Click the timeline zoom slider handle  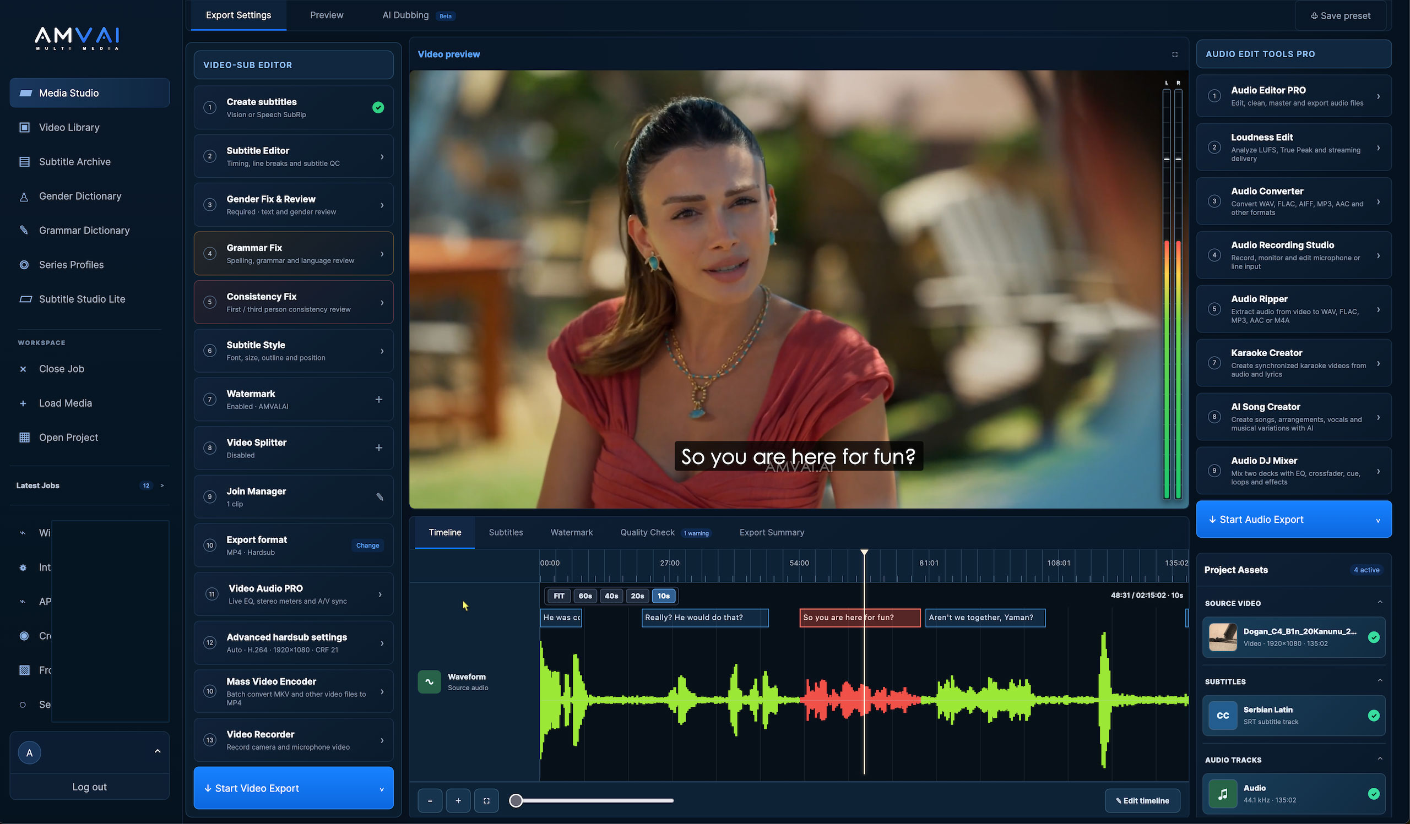click(516, 800)
